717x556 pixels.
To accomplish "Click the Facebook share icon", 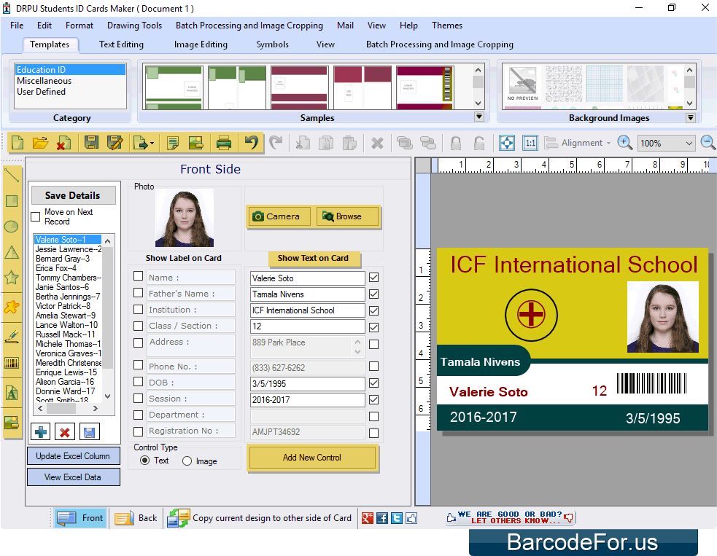I will point(382,518).
